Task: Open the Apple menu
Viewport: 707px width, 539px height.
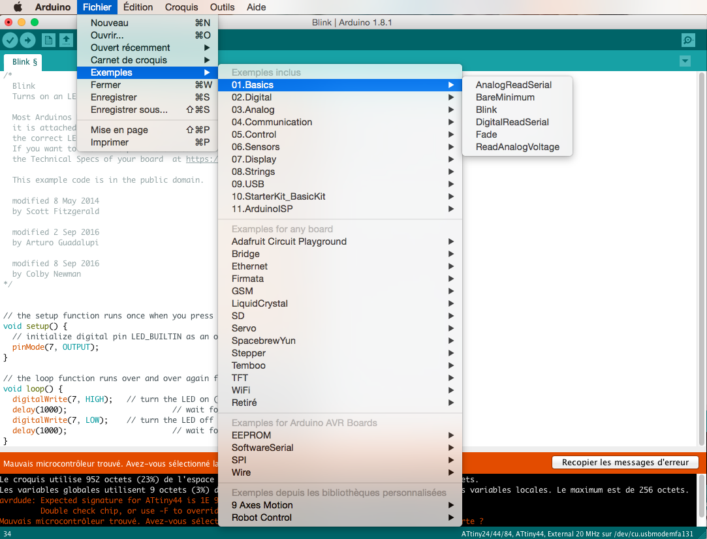Action: point(18,7)
